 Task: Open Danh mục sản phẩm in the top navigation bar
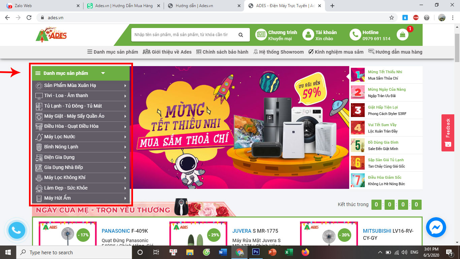(113, 52)
